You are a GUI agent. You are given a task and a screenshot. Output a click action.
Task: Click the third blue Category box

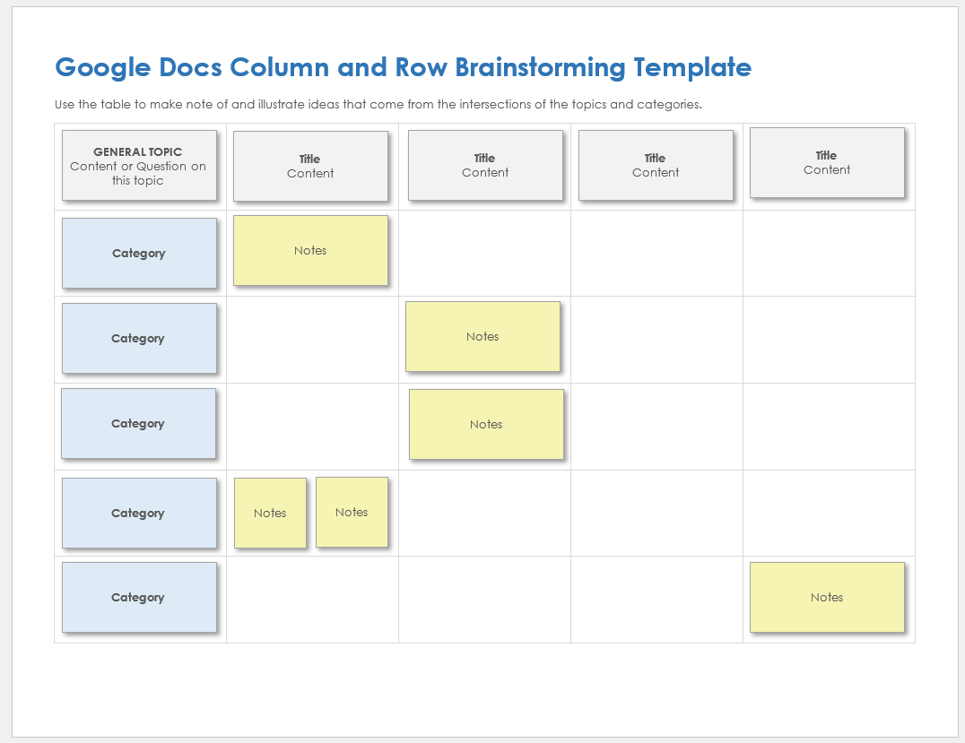click(x=138, y=423)
